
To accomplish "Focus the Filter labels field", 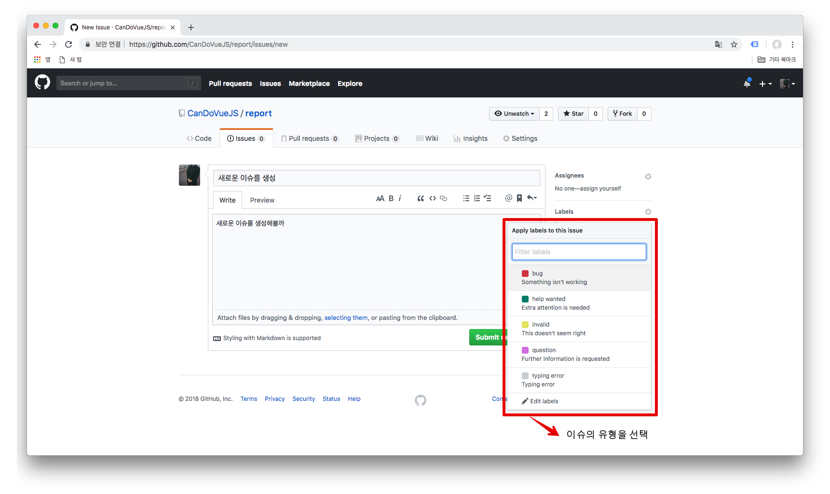I will 579,252.
